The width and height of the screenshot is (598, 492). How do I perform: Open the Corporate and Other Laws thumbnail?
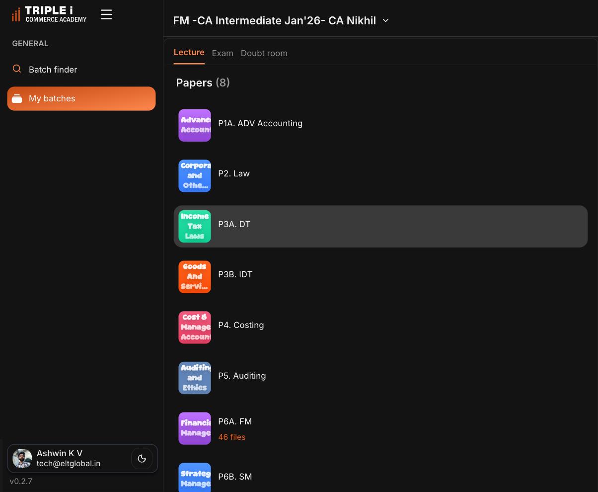(195, 175)
